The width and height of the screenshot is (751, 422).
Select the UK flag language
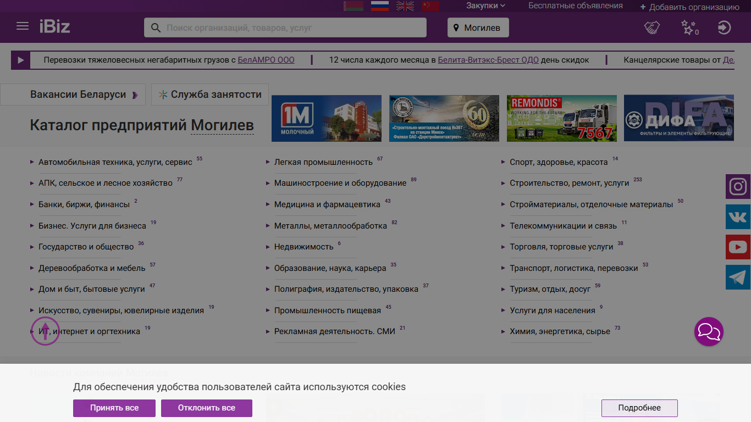[x=406, y=5]
